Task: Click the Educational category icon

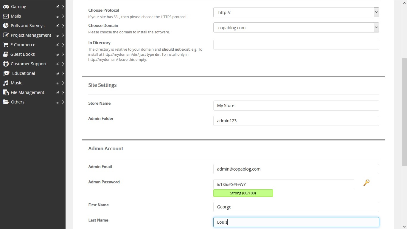Action: pyautogui.click(x=5, y=73)
